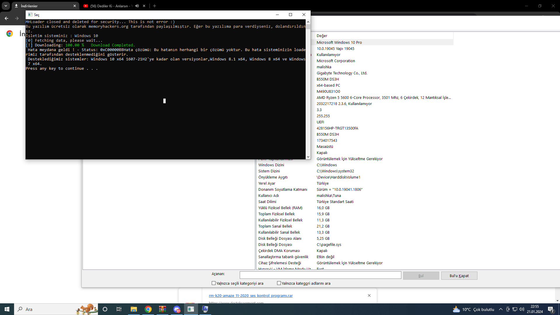Open the Windows Start menu
Image resolution: width=560 pixels, height=315 pixels.
coord(7,309)
